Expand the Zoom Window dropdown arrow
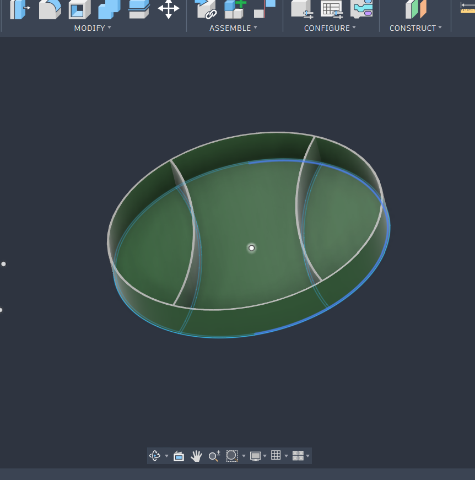The width and height of the screenshot is (475, 480). point(244,456)
